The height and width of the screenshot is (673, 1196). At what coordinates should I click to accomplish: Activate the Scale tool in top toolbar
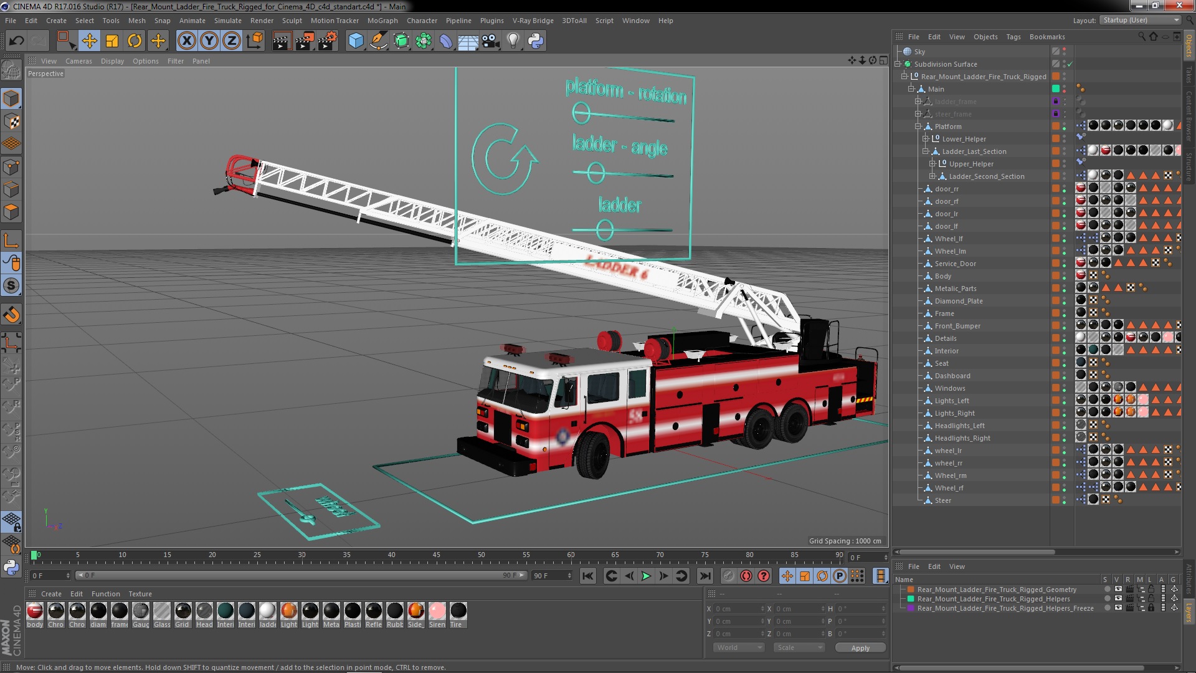pyautogui.click(x=112, y=41)
